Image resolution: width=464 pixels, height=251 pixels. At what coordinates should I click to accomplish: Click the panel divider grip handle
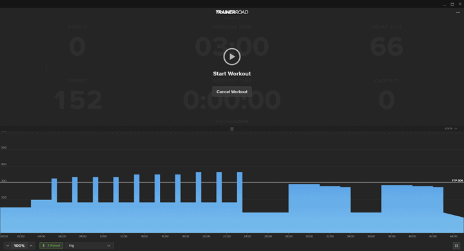tap(232, 129)
